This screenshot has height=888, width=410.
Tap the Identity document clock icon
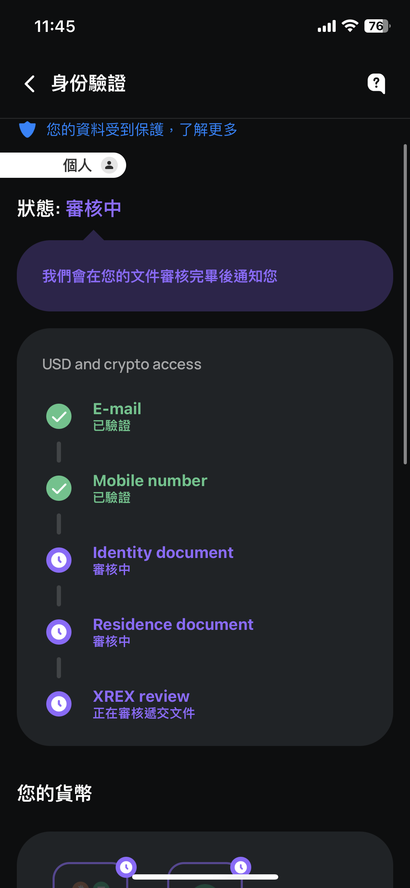pyautogui.click(x=59, y=560)
